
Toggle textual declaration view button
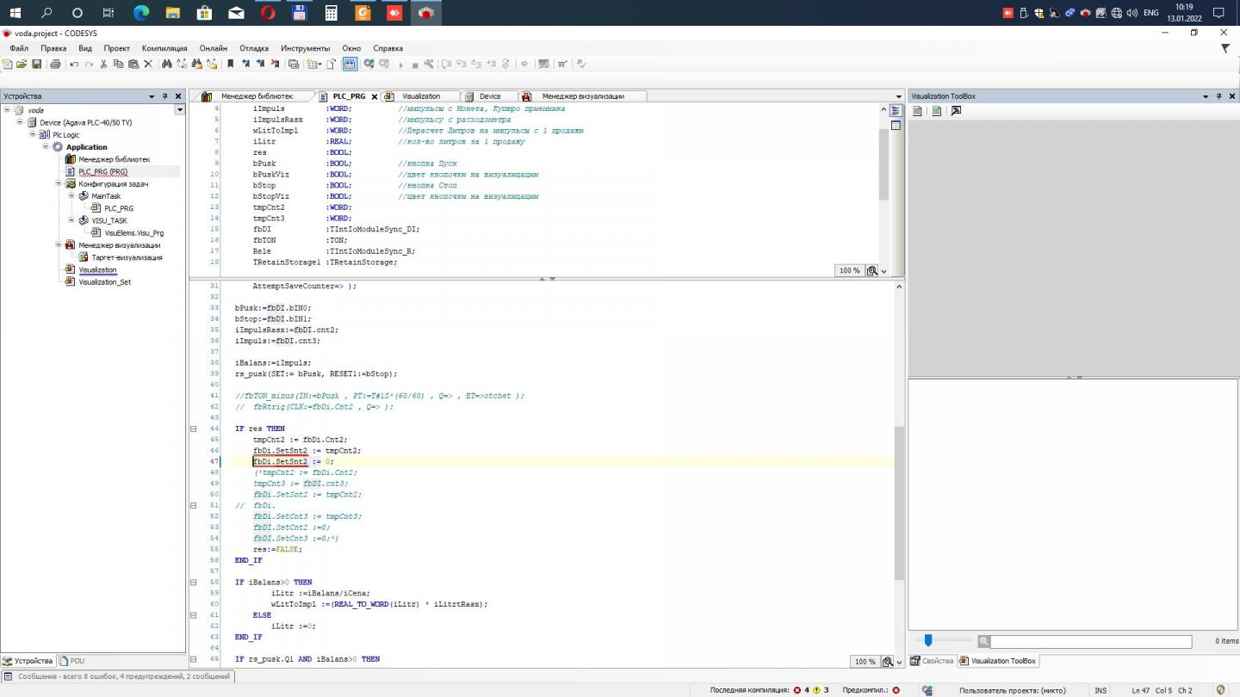click(x=896, y=111)
